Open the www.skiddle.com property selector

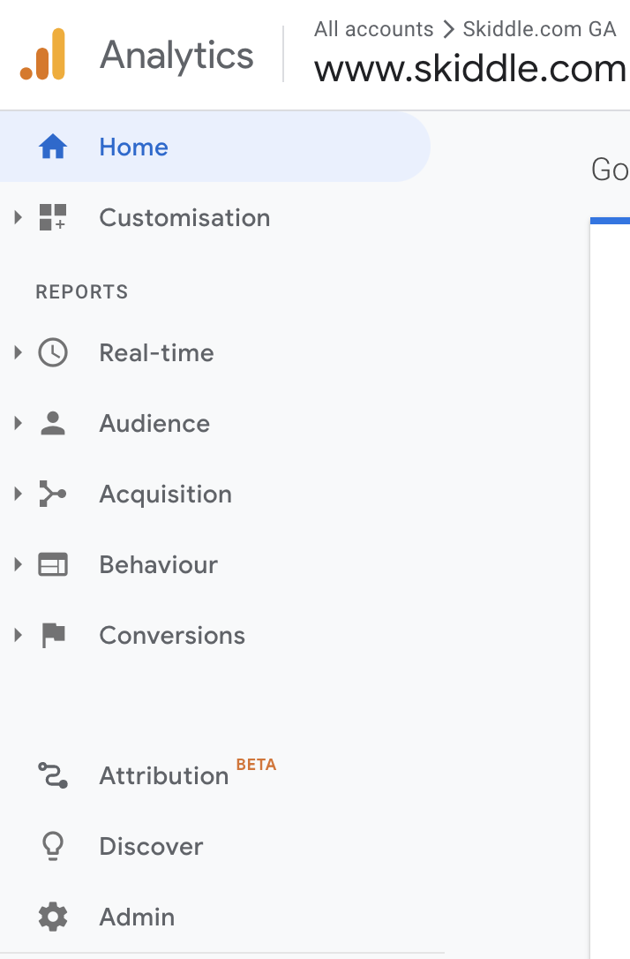(x=470, y=69)
